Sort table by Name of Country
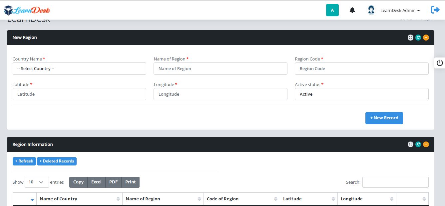445x206 pixels. point(79,199)
